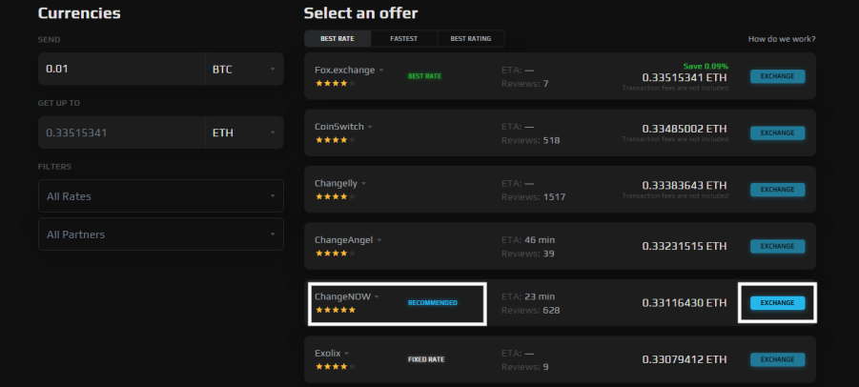Click ChangeAngel ETA: 46 min
The image size is (859, 387).
coord(528,240)
